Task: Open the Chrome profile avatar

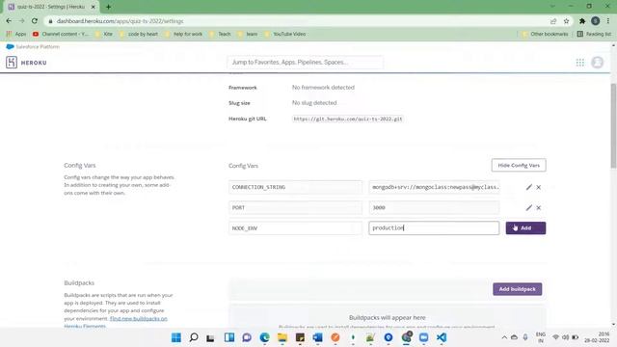Action: pos(596,21)
